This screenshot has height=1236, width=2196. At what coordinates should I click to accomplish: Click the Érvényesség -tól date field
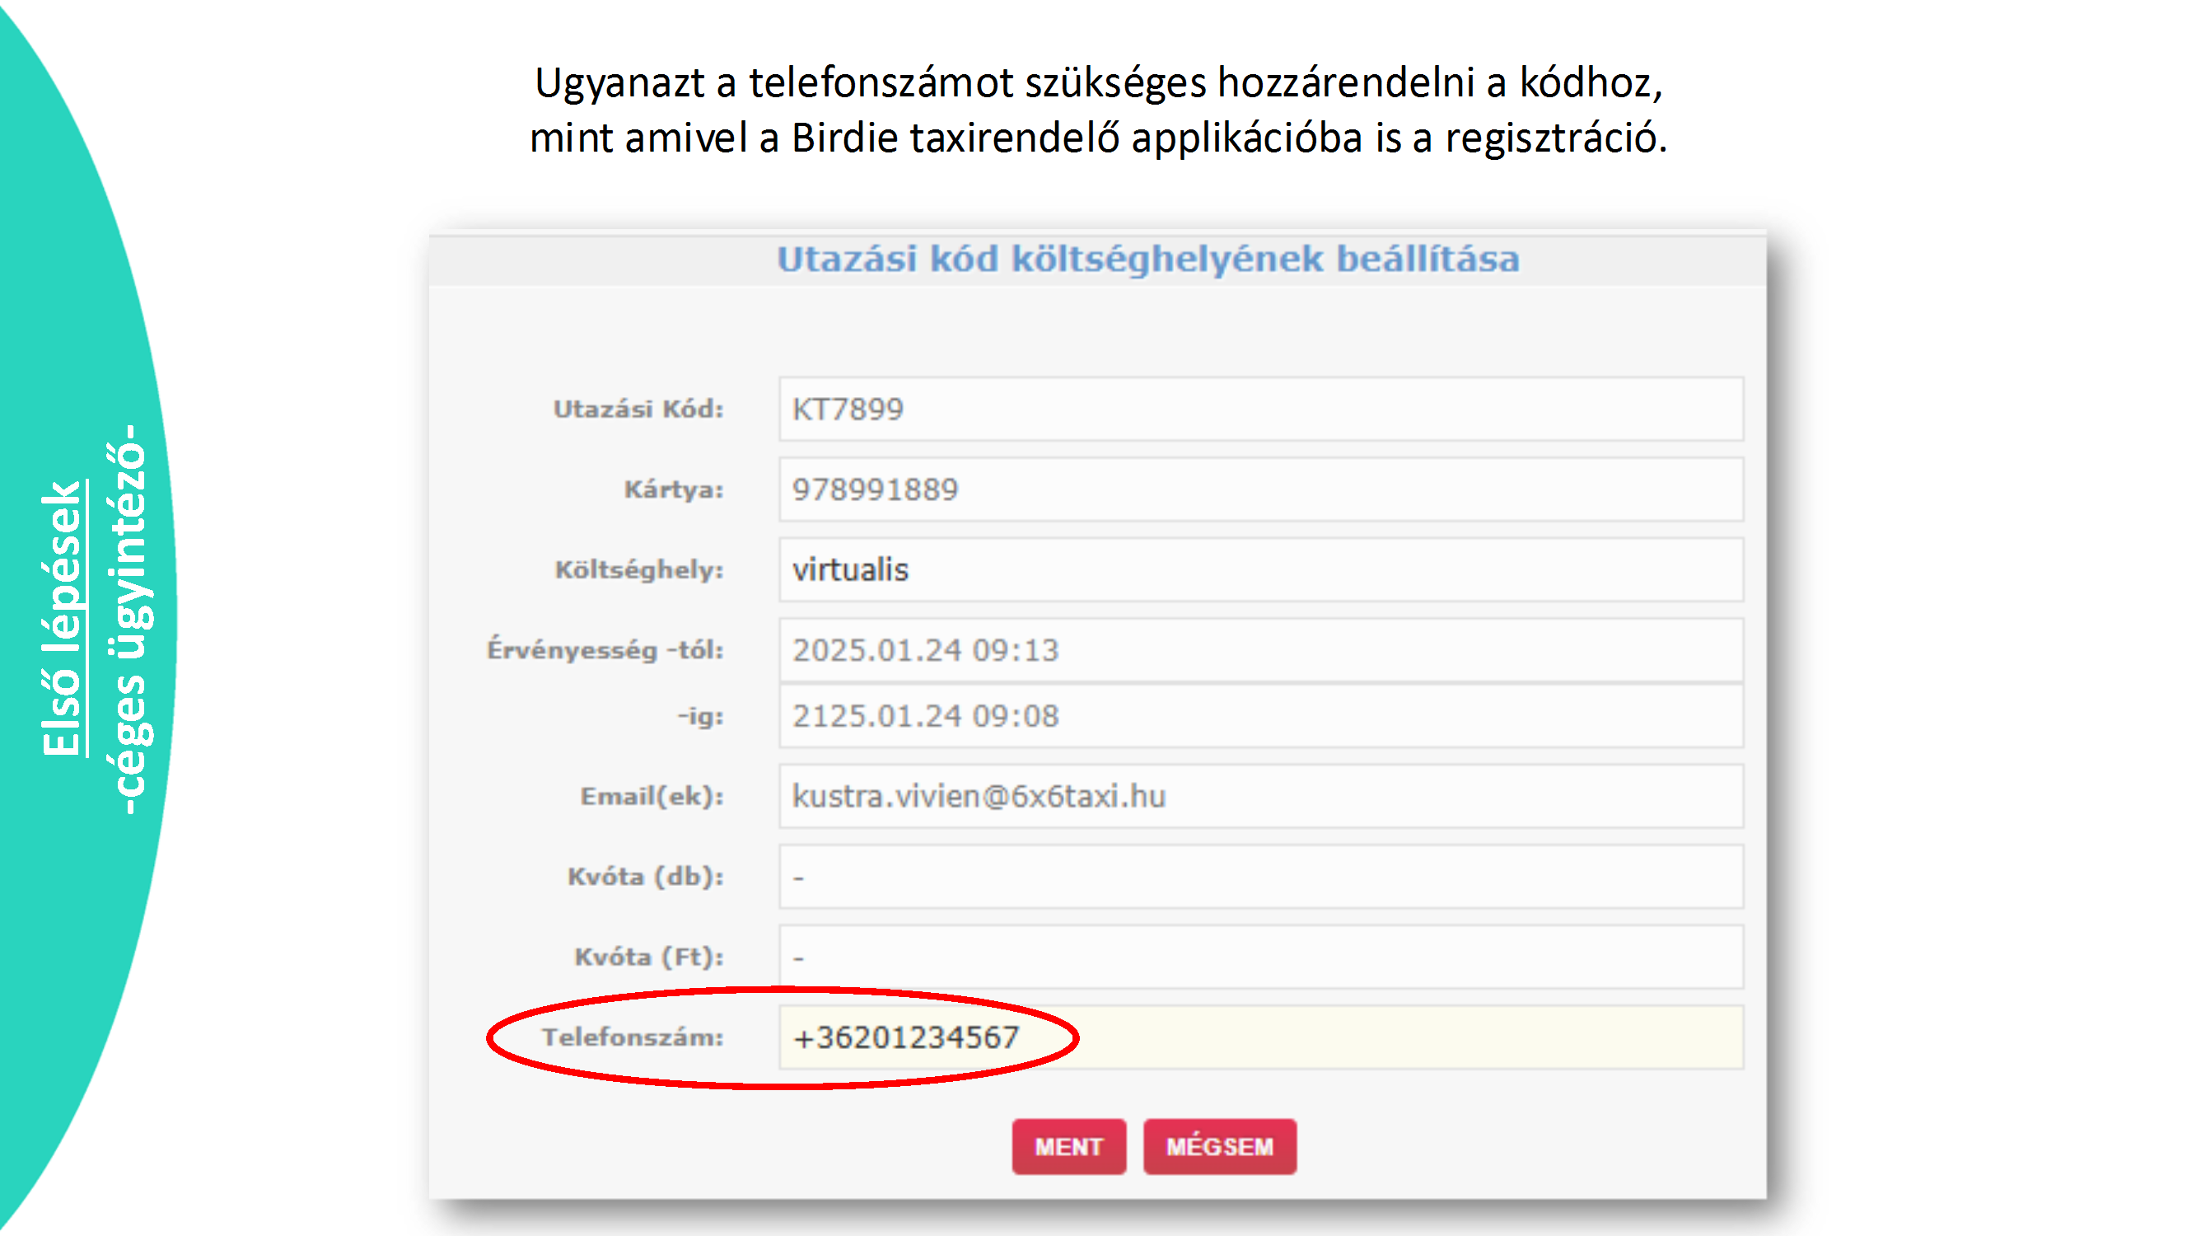coord(1261,650)
